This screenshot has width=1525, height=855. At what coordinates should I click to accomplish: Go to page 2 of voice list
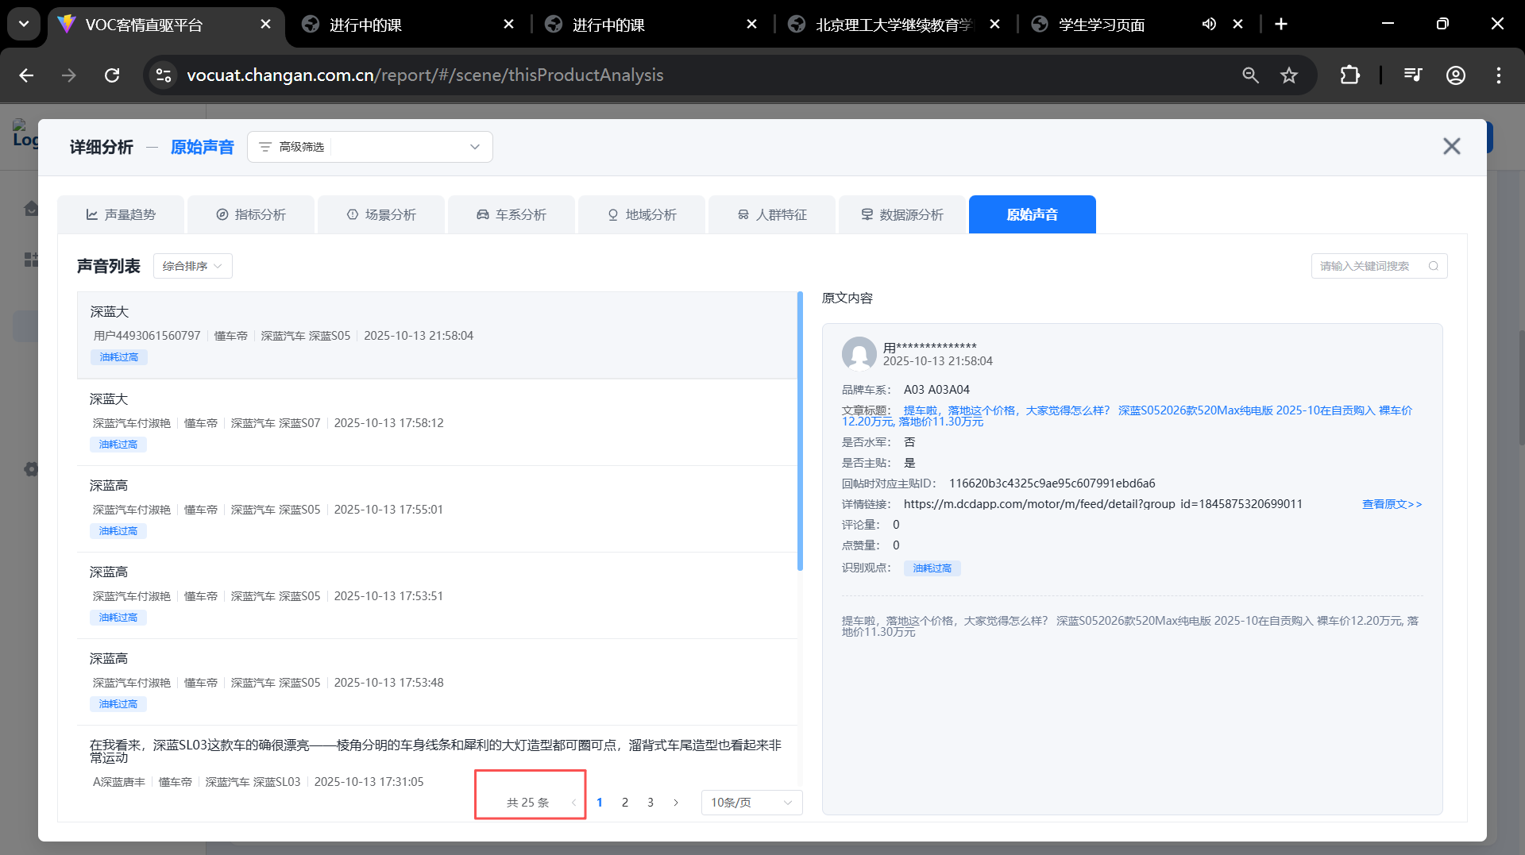[625, 803]
